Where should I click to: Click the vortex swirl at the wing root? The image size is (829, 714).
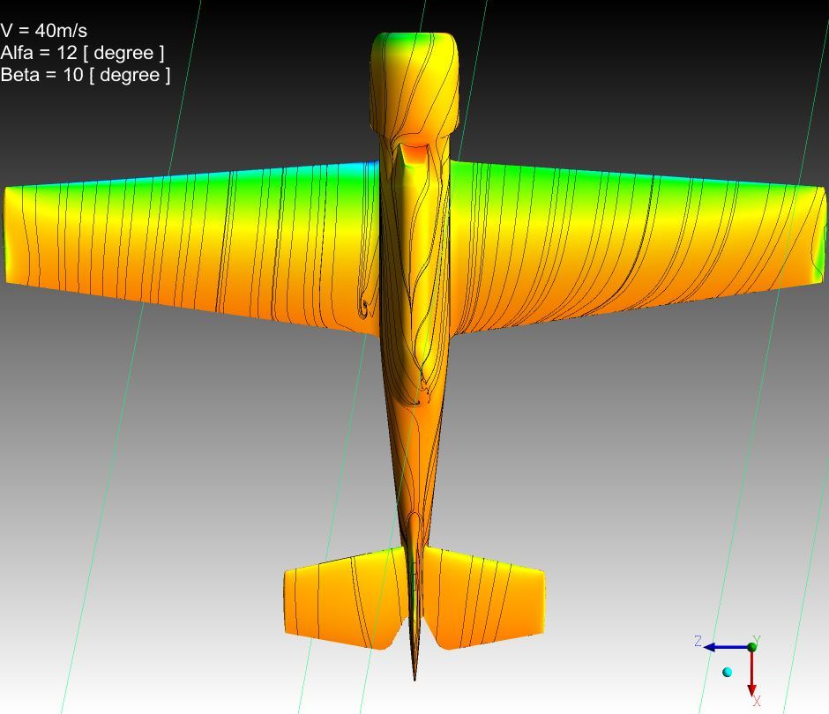click(x=363, y=306)
